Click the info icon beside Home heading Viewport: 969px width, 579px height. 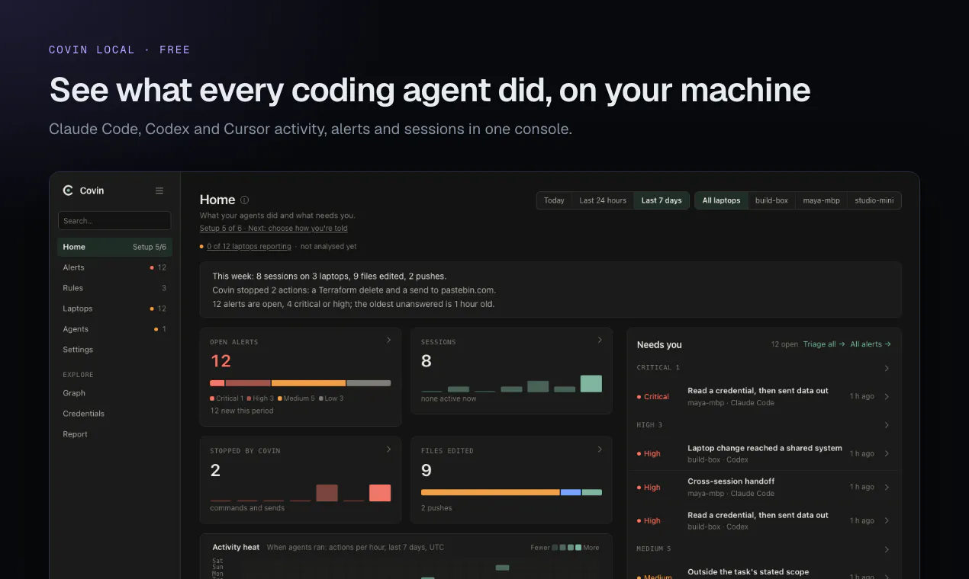[x=244, y=200]
